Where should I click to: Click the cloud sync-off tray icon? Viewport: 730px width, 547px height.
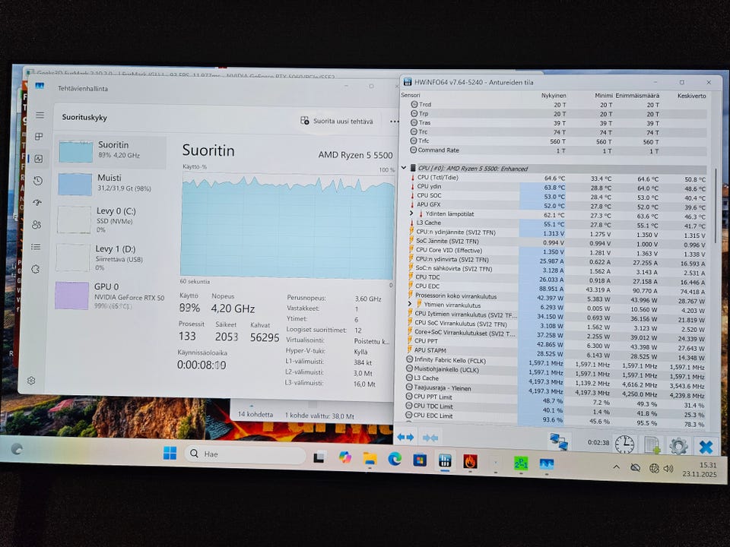635,467
